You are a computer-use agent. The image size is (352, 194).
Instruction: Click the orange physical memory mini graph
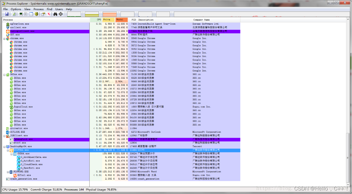tap(110, 14)
